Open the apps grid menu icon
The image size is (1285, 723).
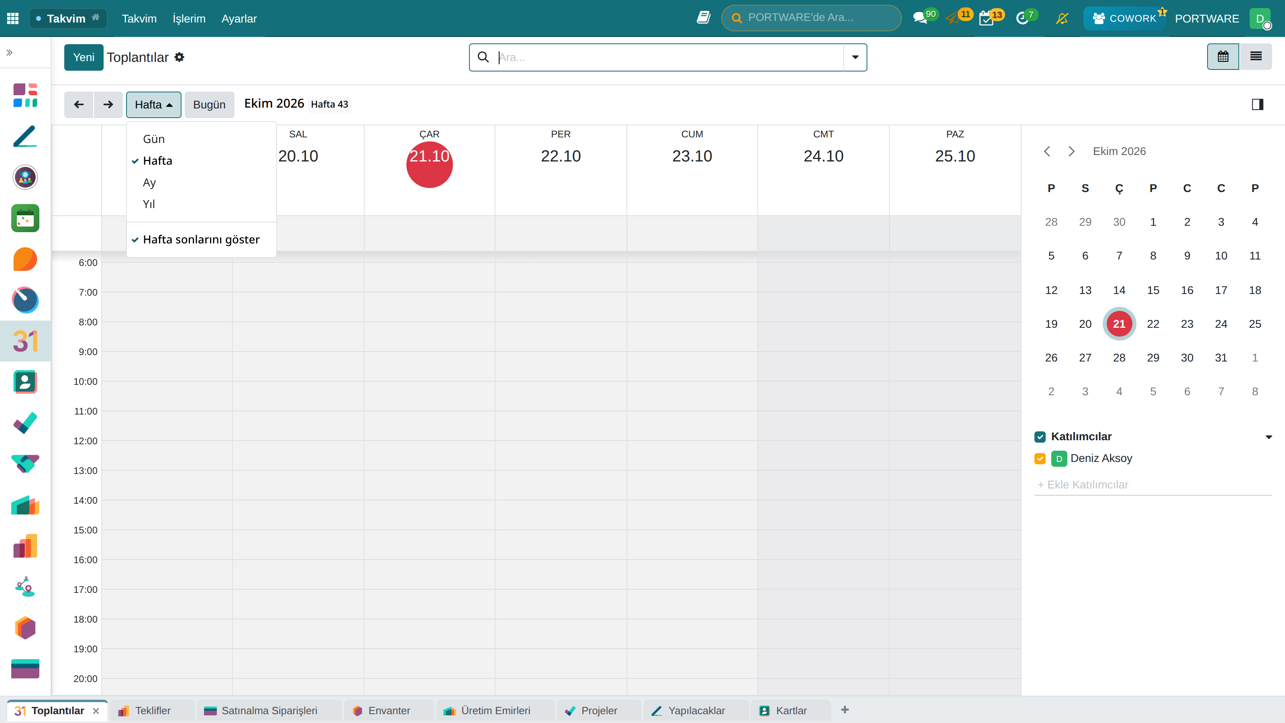coord(13,18)
